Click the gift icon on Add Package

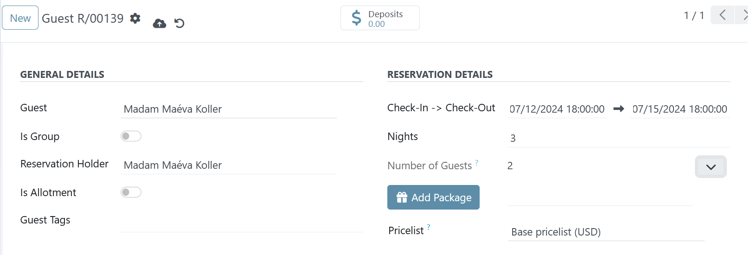[x=402, y=198]
